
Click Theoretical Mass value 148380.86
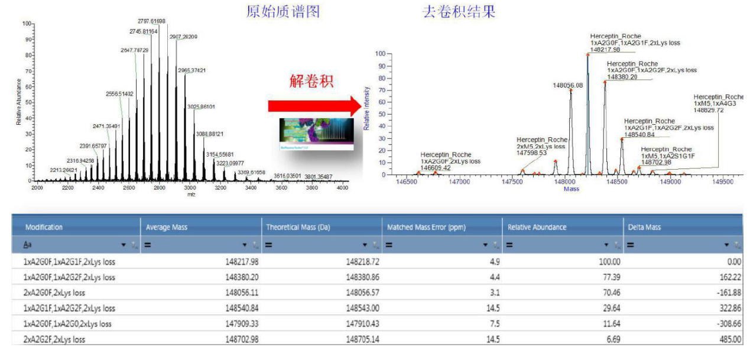pos(362,277)
